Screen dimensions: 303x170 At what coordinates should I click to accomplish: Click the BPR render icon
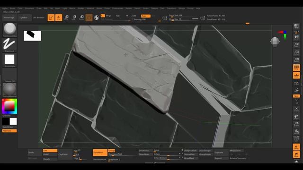[296, 26]
